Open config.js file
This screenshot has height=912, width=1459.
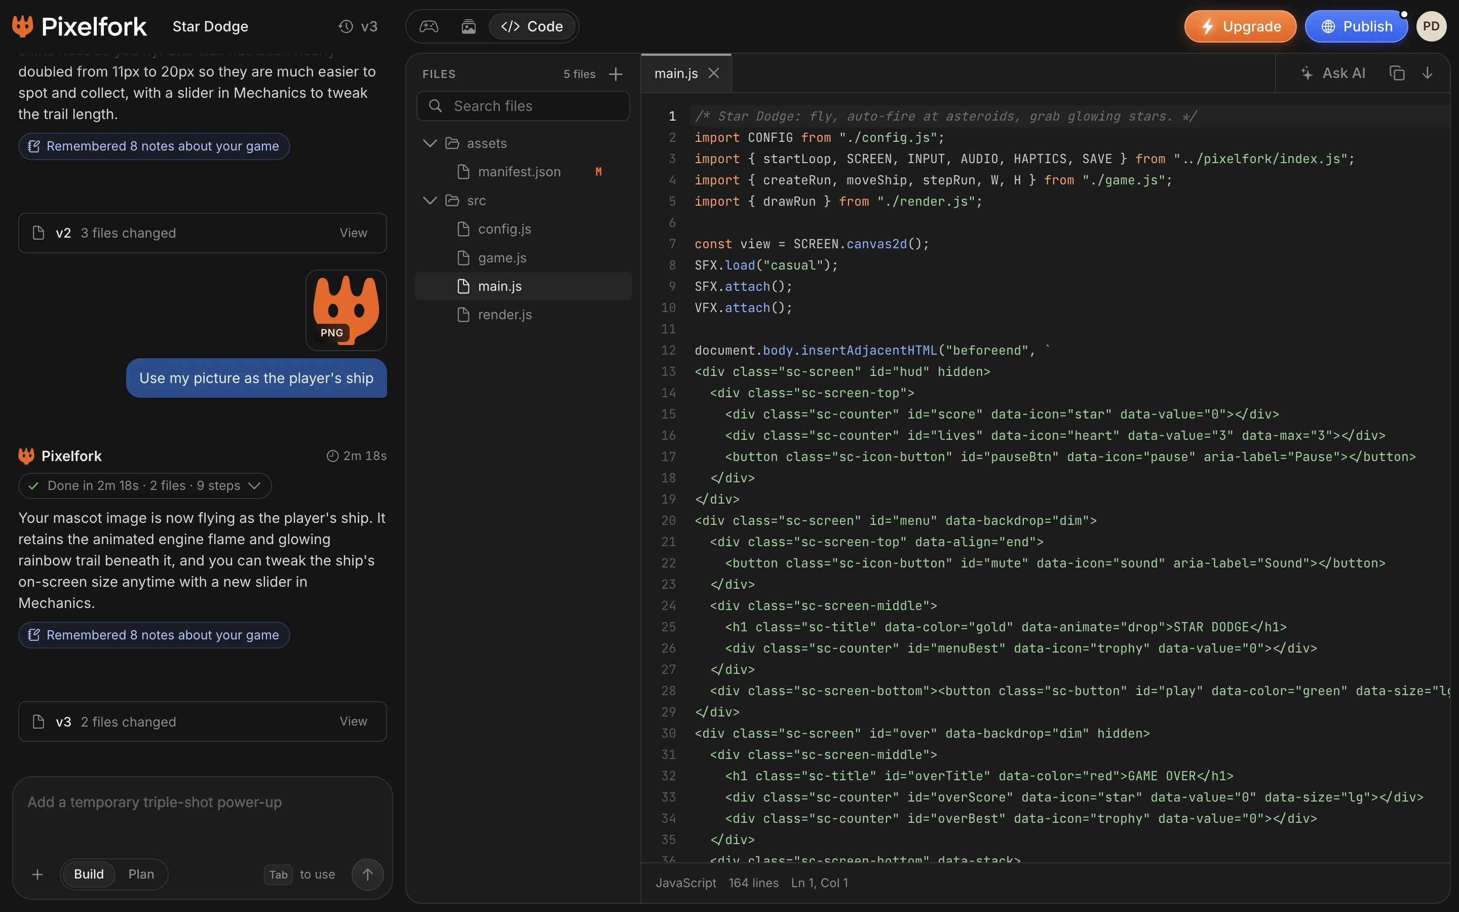tap(523, 229)
